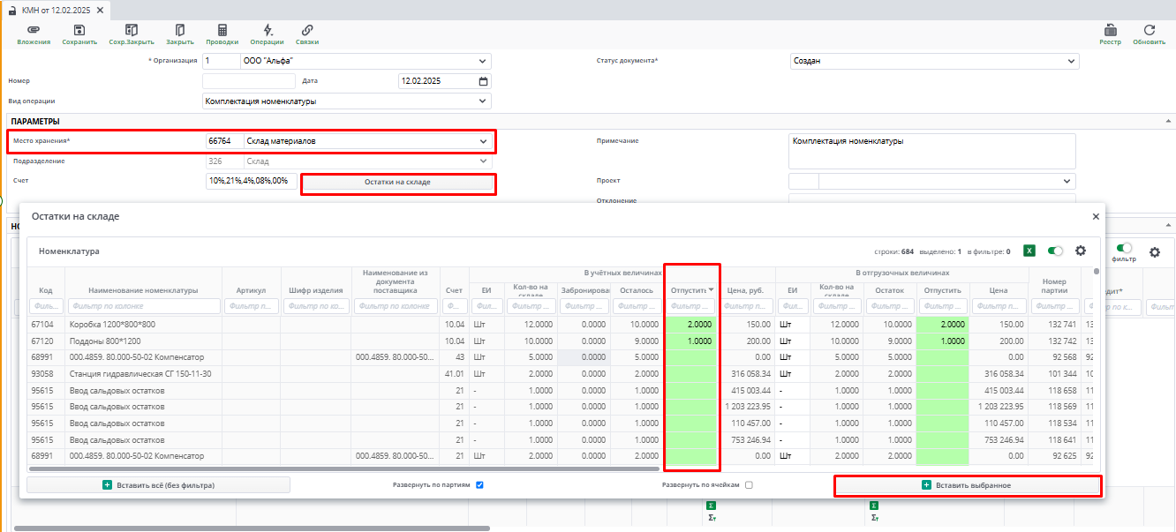Open Номенклатура grid settings gear
Viewport: 1176px width, 532px height.
click(1080, 251)
